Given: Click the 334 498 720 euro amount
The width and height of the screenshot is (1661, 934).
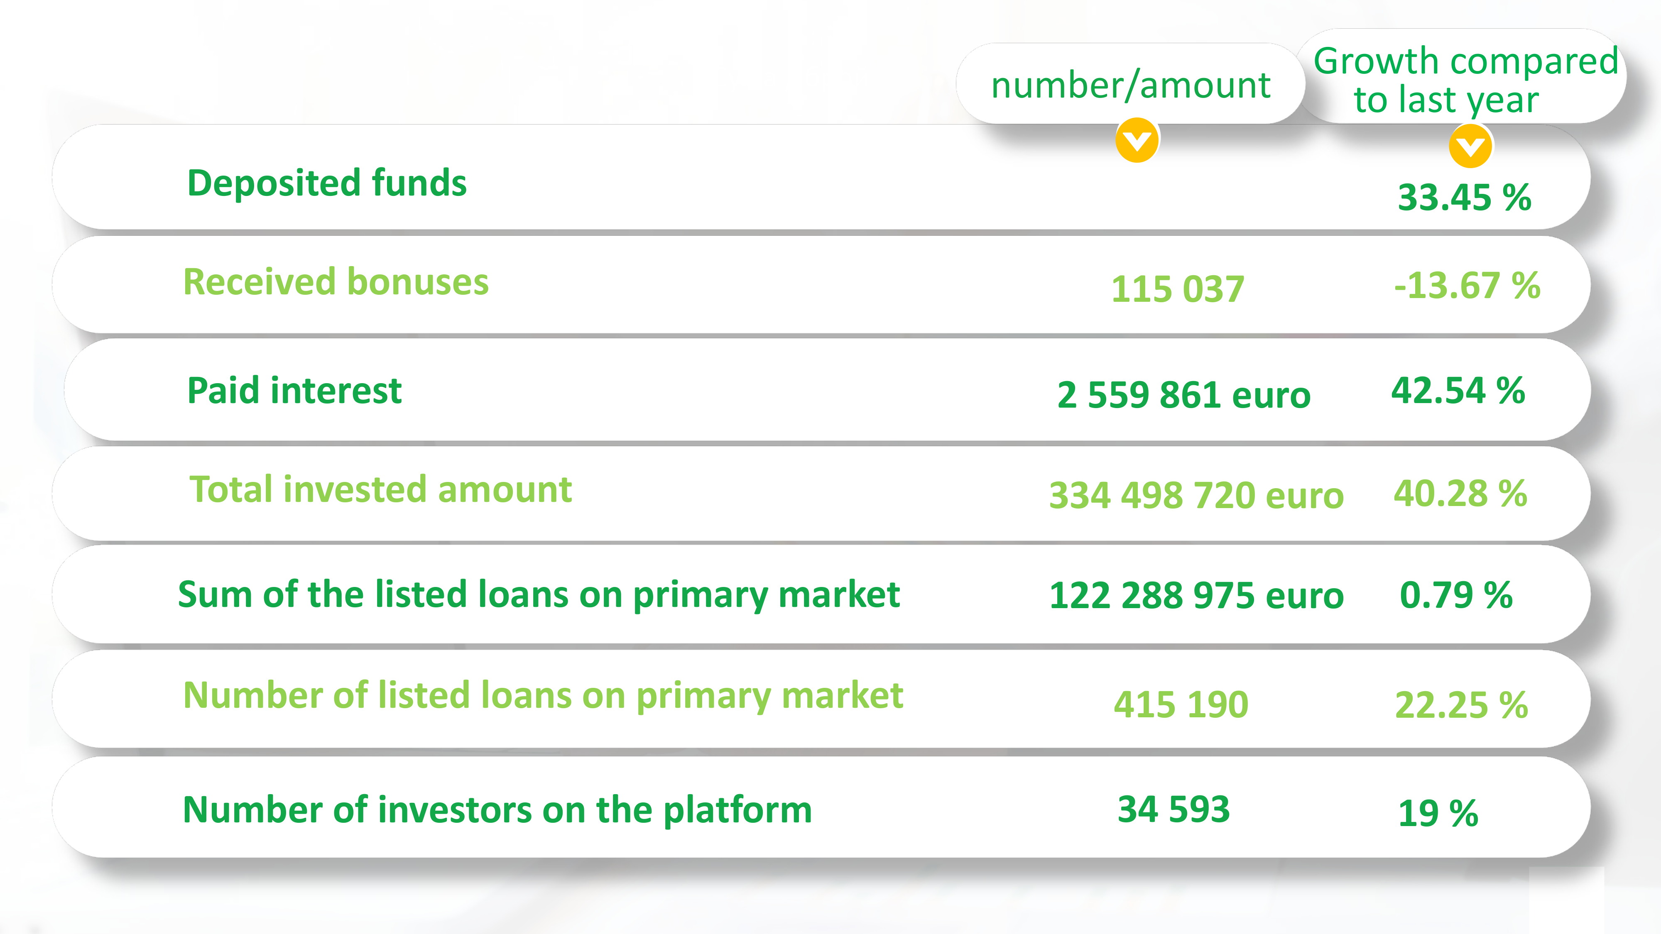Looking at the screenshot, I should tap(1196, 495).
